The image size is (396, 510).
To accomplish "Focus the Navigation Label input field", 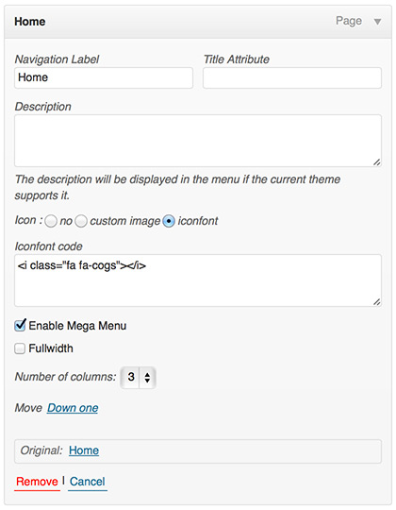I will [x=104, y=77].
